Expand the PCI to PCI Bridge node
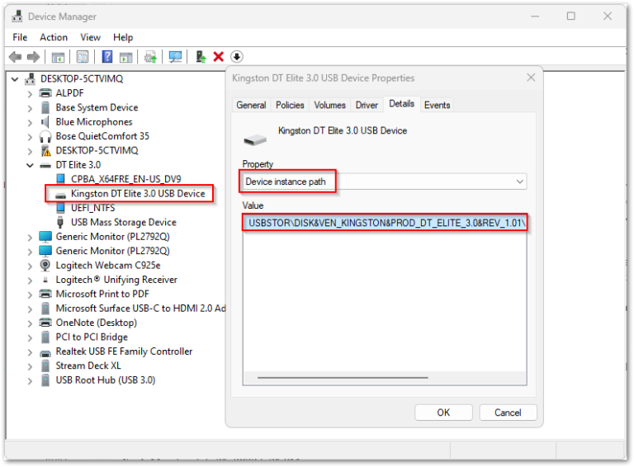Screen dimensions: 634x467 click(x=30, y=337)
